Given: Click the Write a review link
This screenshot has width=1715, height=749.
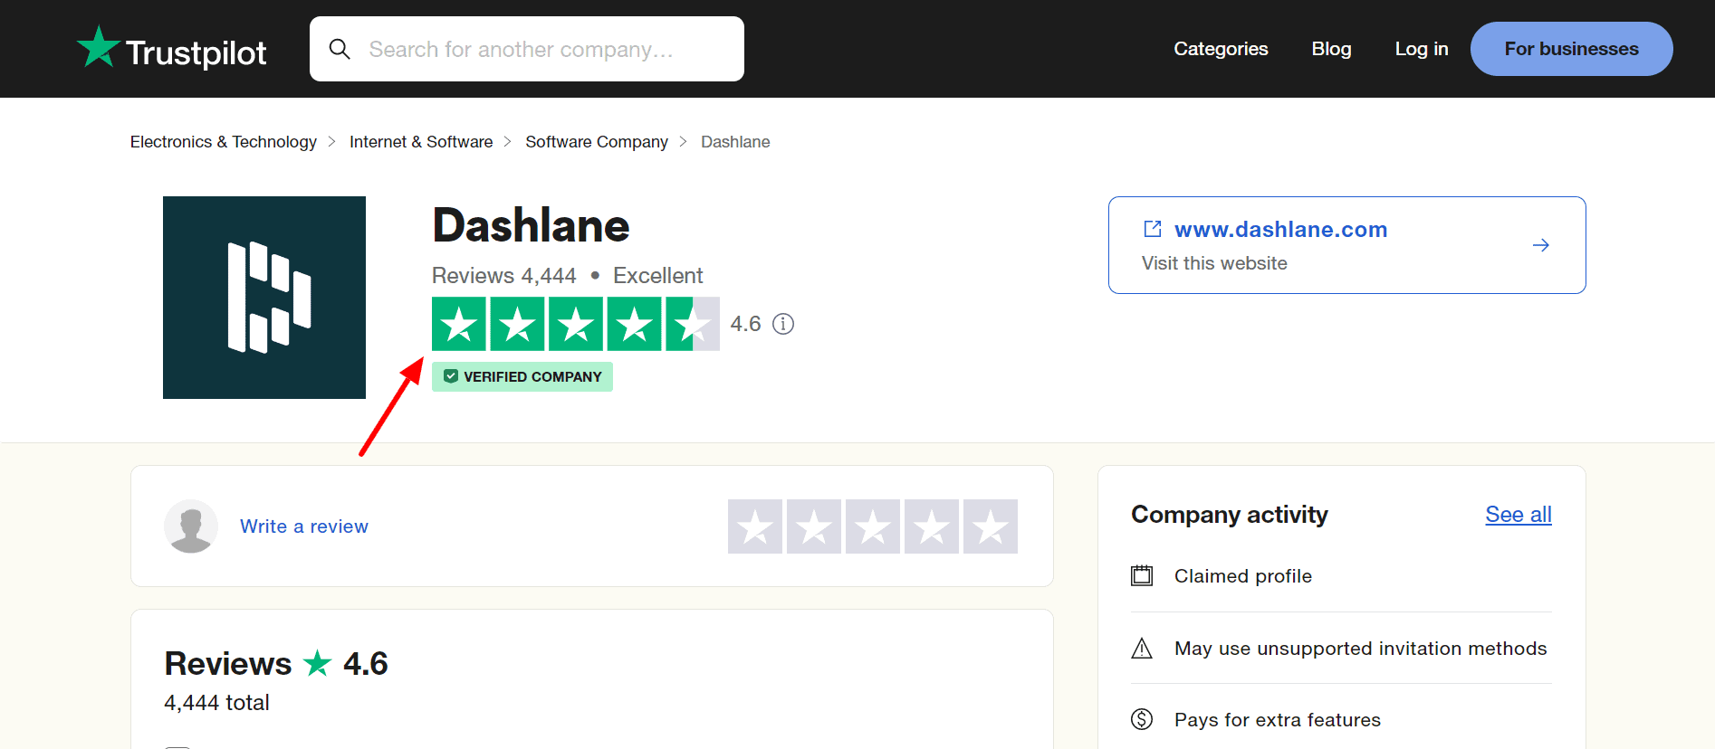Looking at the screenshot, I should tap(304, 526).
